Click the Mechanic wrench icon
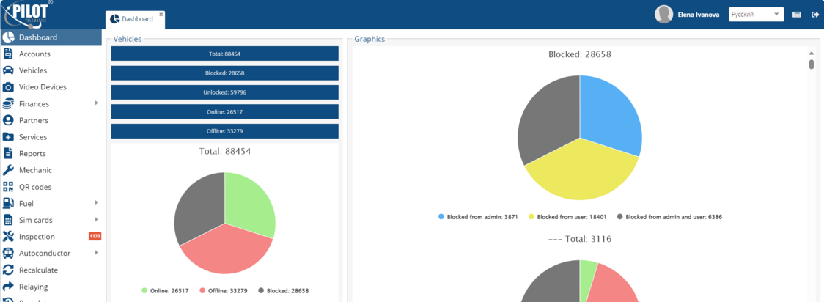824x302 pixels. tap(8, 170)
